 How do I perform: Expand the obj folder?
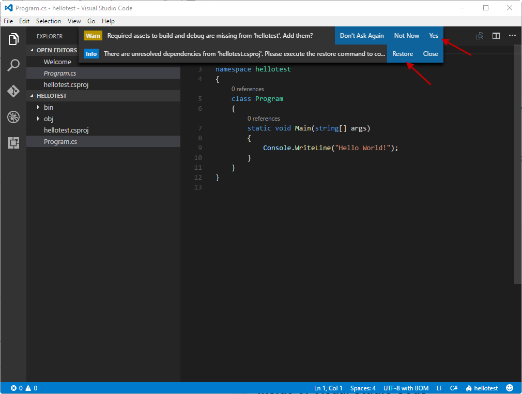[48, 119]
